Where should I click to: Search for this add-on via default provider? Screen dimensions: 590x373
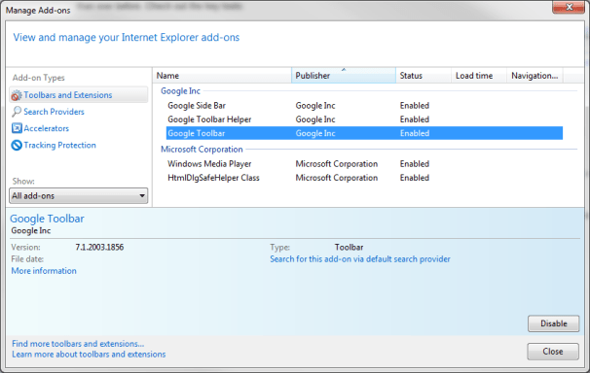click(x=359, y=259)
